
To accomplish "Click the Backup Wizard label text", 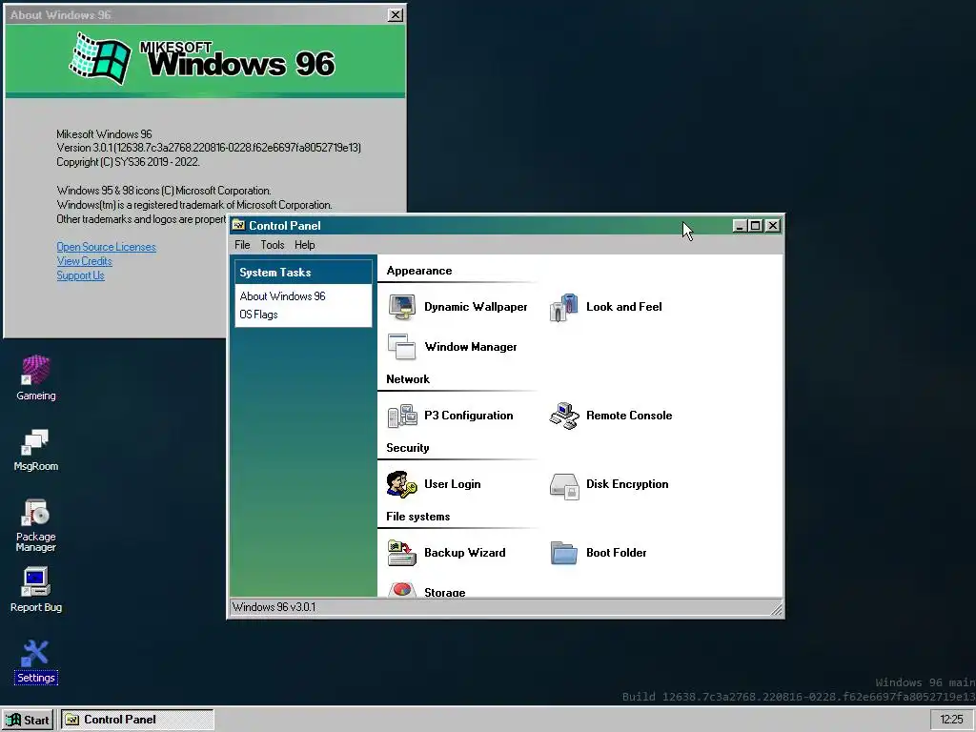I will point(464,553).
